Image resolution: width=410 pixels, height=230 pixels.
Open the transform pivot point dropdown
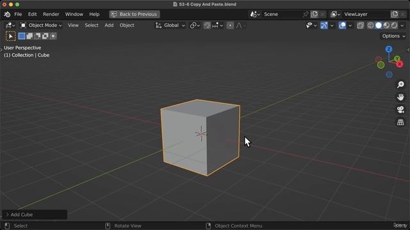point(195,26)
